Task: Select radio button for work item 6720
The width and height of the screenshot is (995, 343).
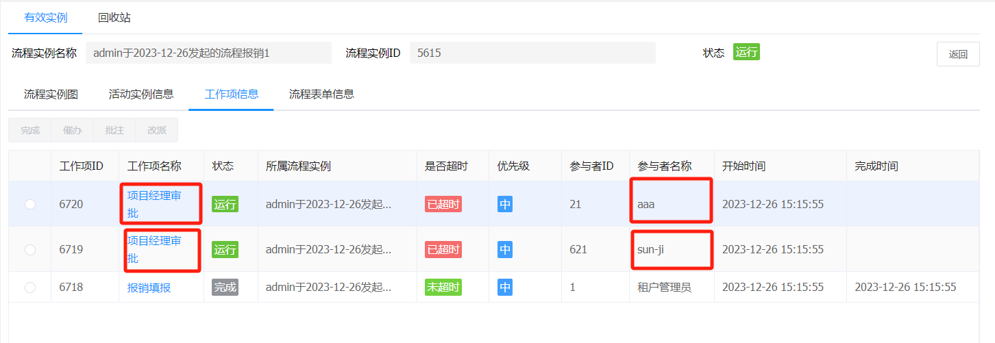Action: (x=30, y=204)
